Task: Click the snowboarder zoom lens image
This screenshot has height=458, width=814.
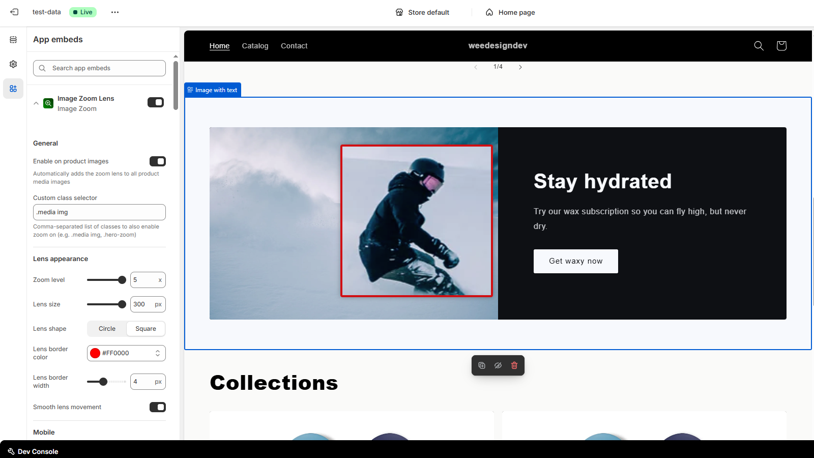Action: (x=417, y=221)
